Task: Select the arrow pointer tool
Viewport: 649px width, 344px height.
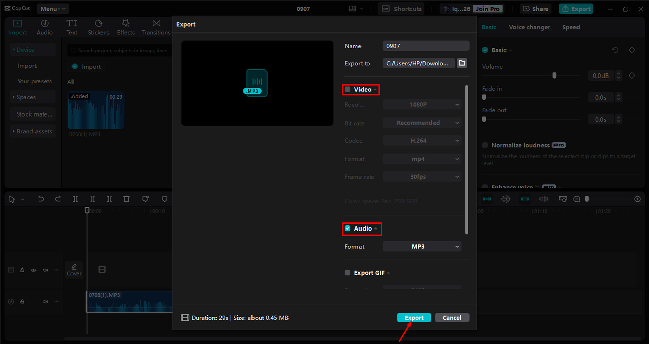Action: [x=12, y=199]
